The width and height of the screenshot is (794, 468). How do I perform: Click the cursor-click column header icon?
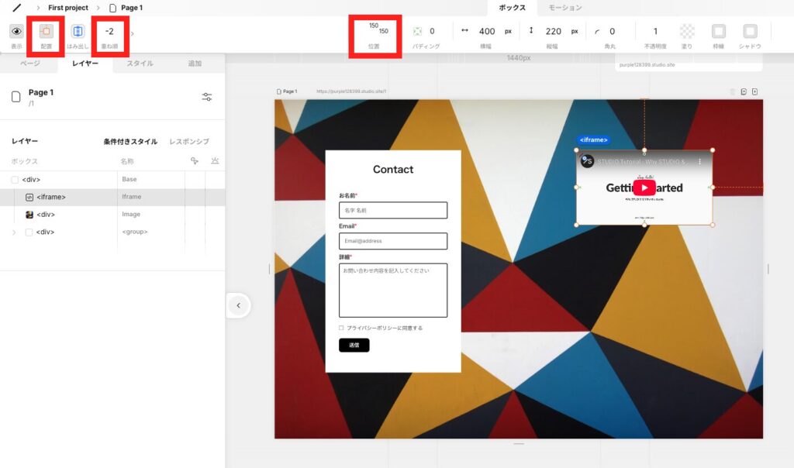(195, 161)
